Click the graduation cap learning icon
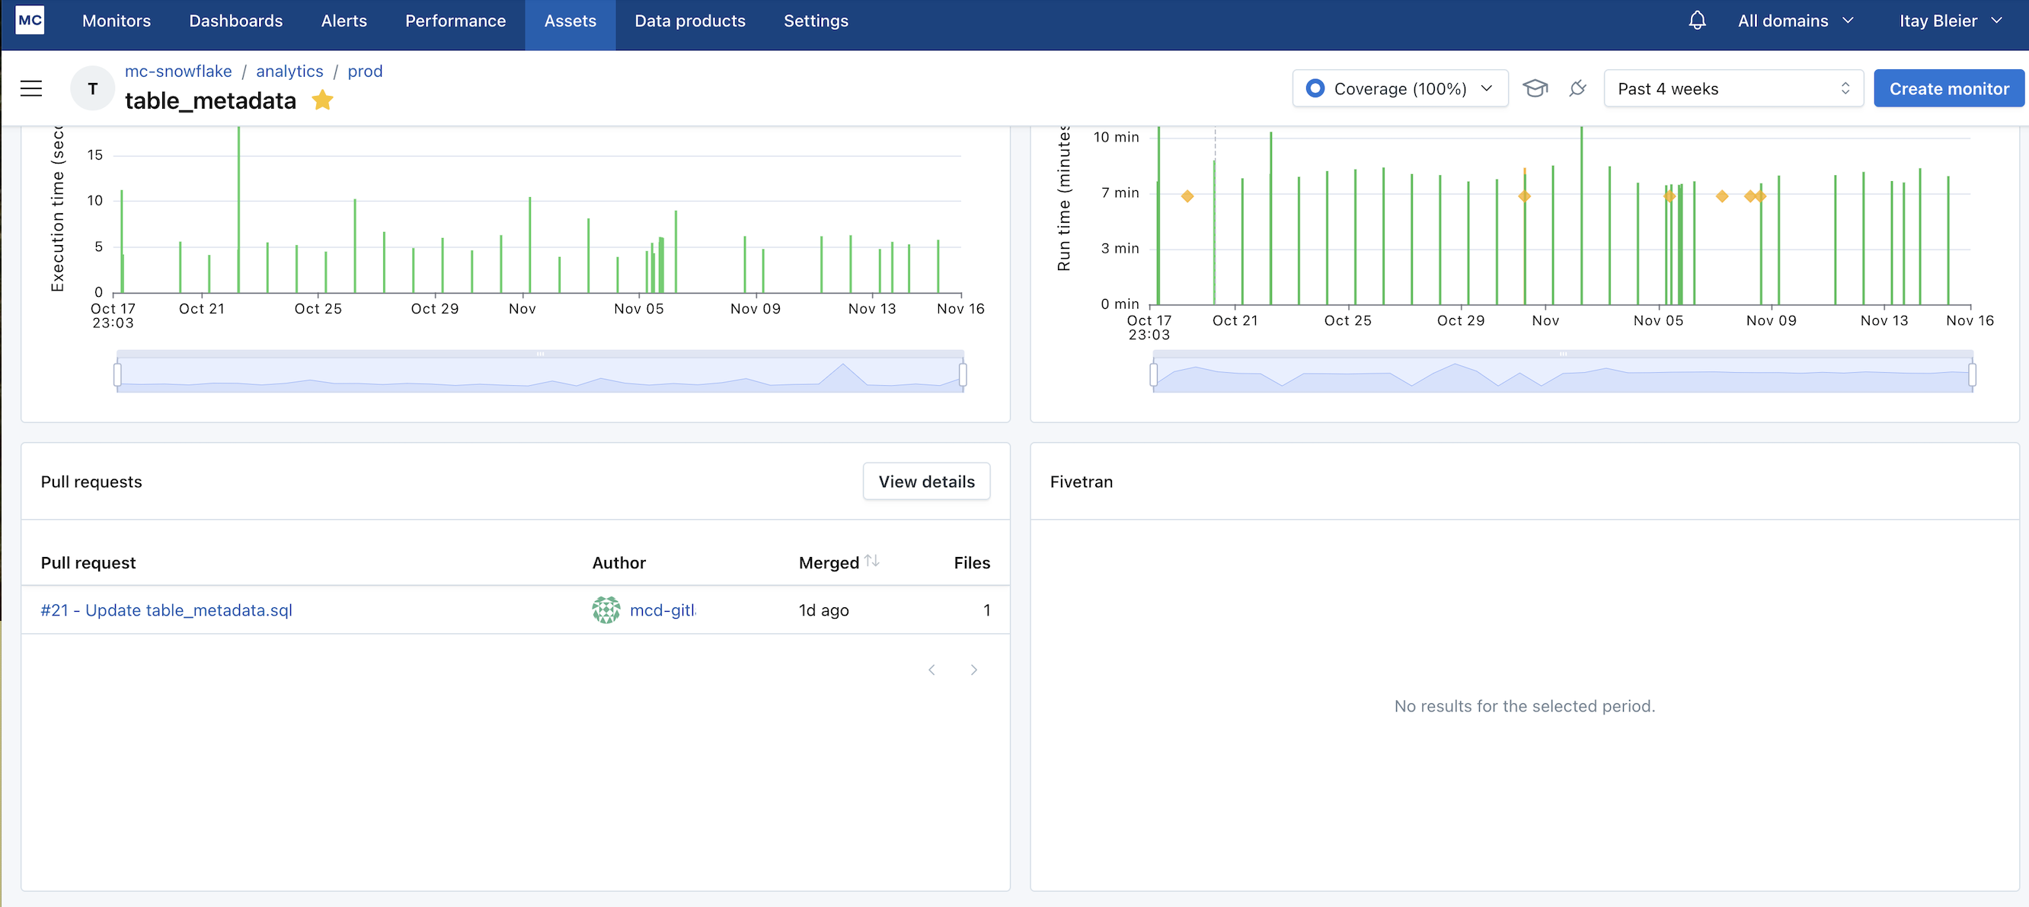The width and height of the screenshot is (2029, 907). pos(1535,88)
